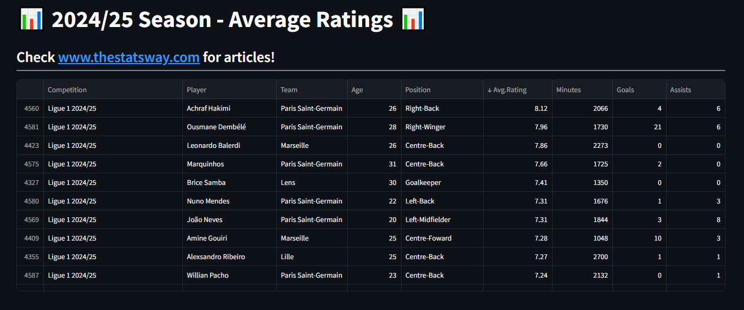Click the 7.66 average rating cell
The image size is (744, 310).
(x=518, y=164)
